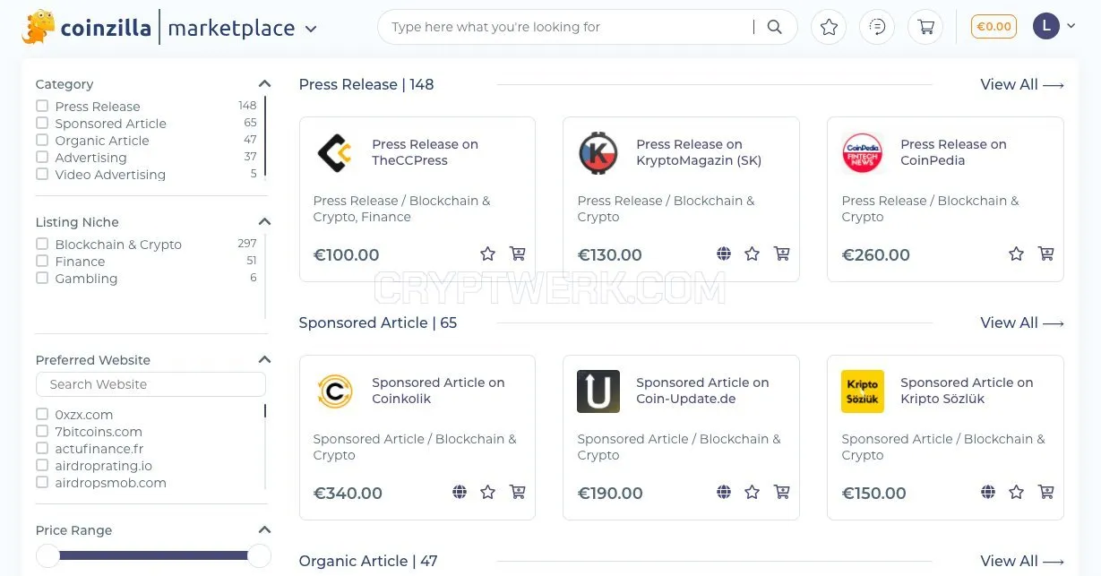Favorite the Coin-Update.de sponsored article
Screen dimensions: 1101x576
click(x=752, y=493)
